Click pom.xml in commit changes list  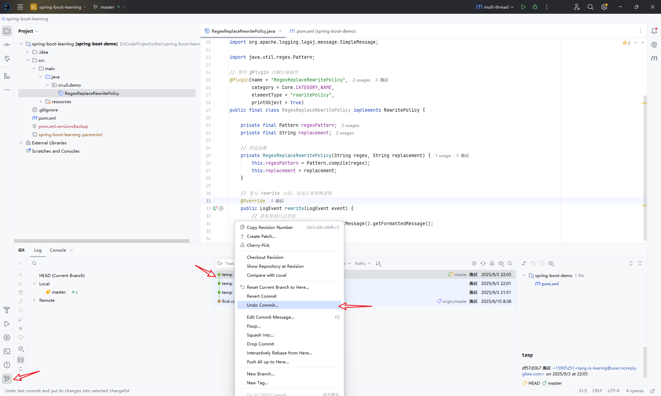550,284
